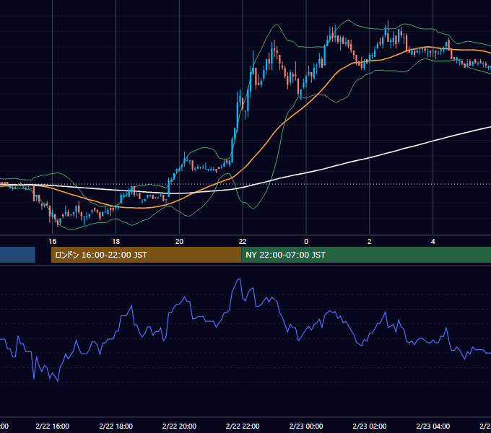Screen dimensions: 491x433
Task: Select the NY 22:00-07:00 JST session bar
Action: [x=366, y=255]
